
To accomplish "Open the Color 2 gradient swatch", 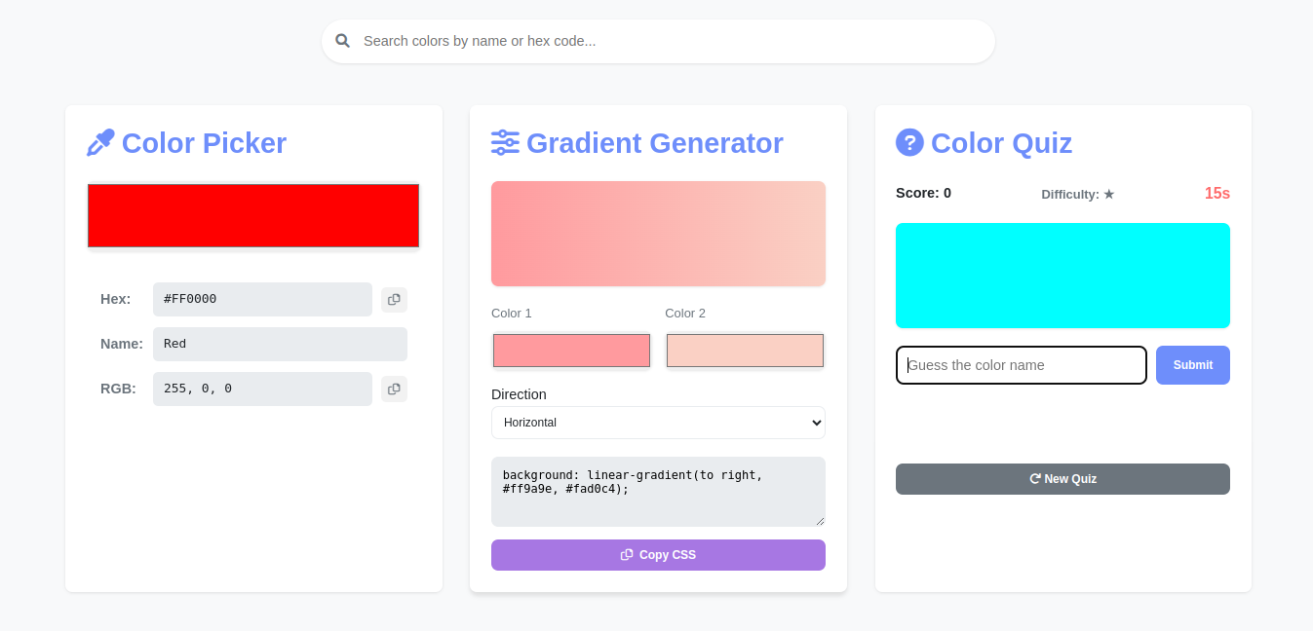I will click(745, 351).
